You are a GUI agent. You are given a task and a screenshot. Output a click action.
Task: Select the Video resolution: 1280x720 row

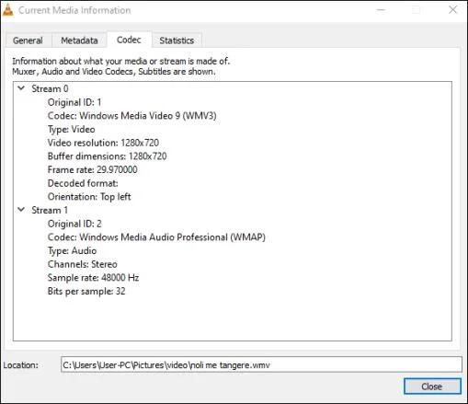pyautogui.click(x=103, y=143)
